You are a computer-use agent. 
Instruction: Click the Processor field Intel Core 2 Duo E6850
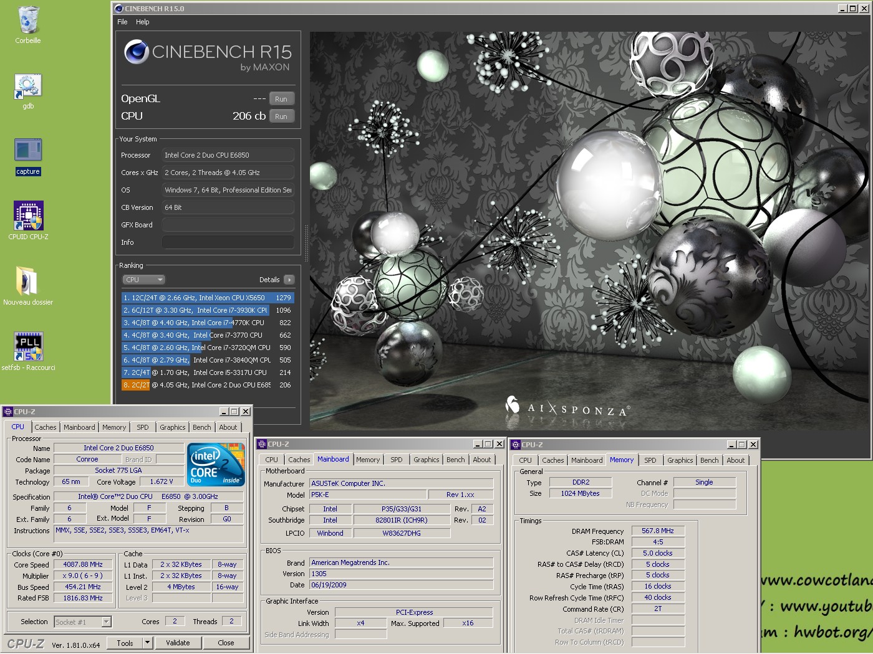coord(228,155)
